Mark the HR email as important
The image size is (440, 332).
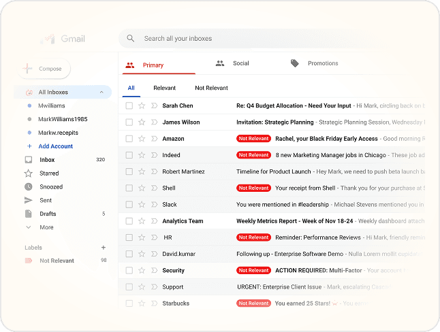(155, 237)
